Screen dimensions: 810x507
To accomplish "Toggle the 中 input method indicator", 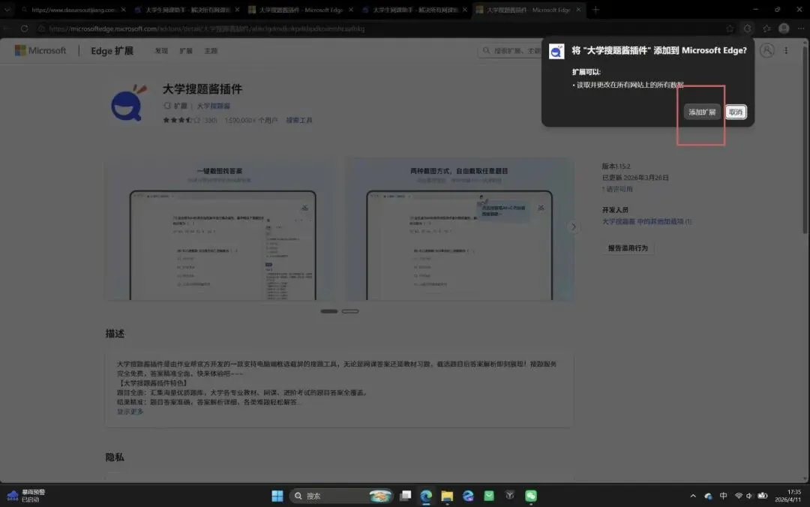I will point(723,496).
